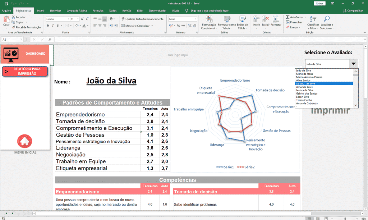Open the borders dropdown
The height and width of the screenshot is (220, 368).
click(x=70, y=26)
